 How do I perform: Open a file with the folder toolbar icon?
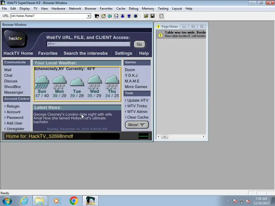point(146,16)
